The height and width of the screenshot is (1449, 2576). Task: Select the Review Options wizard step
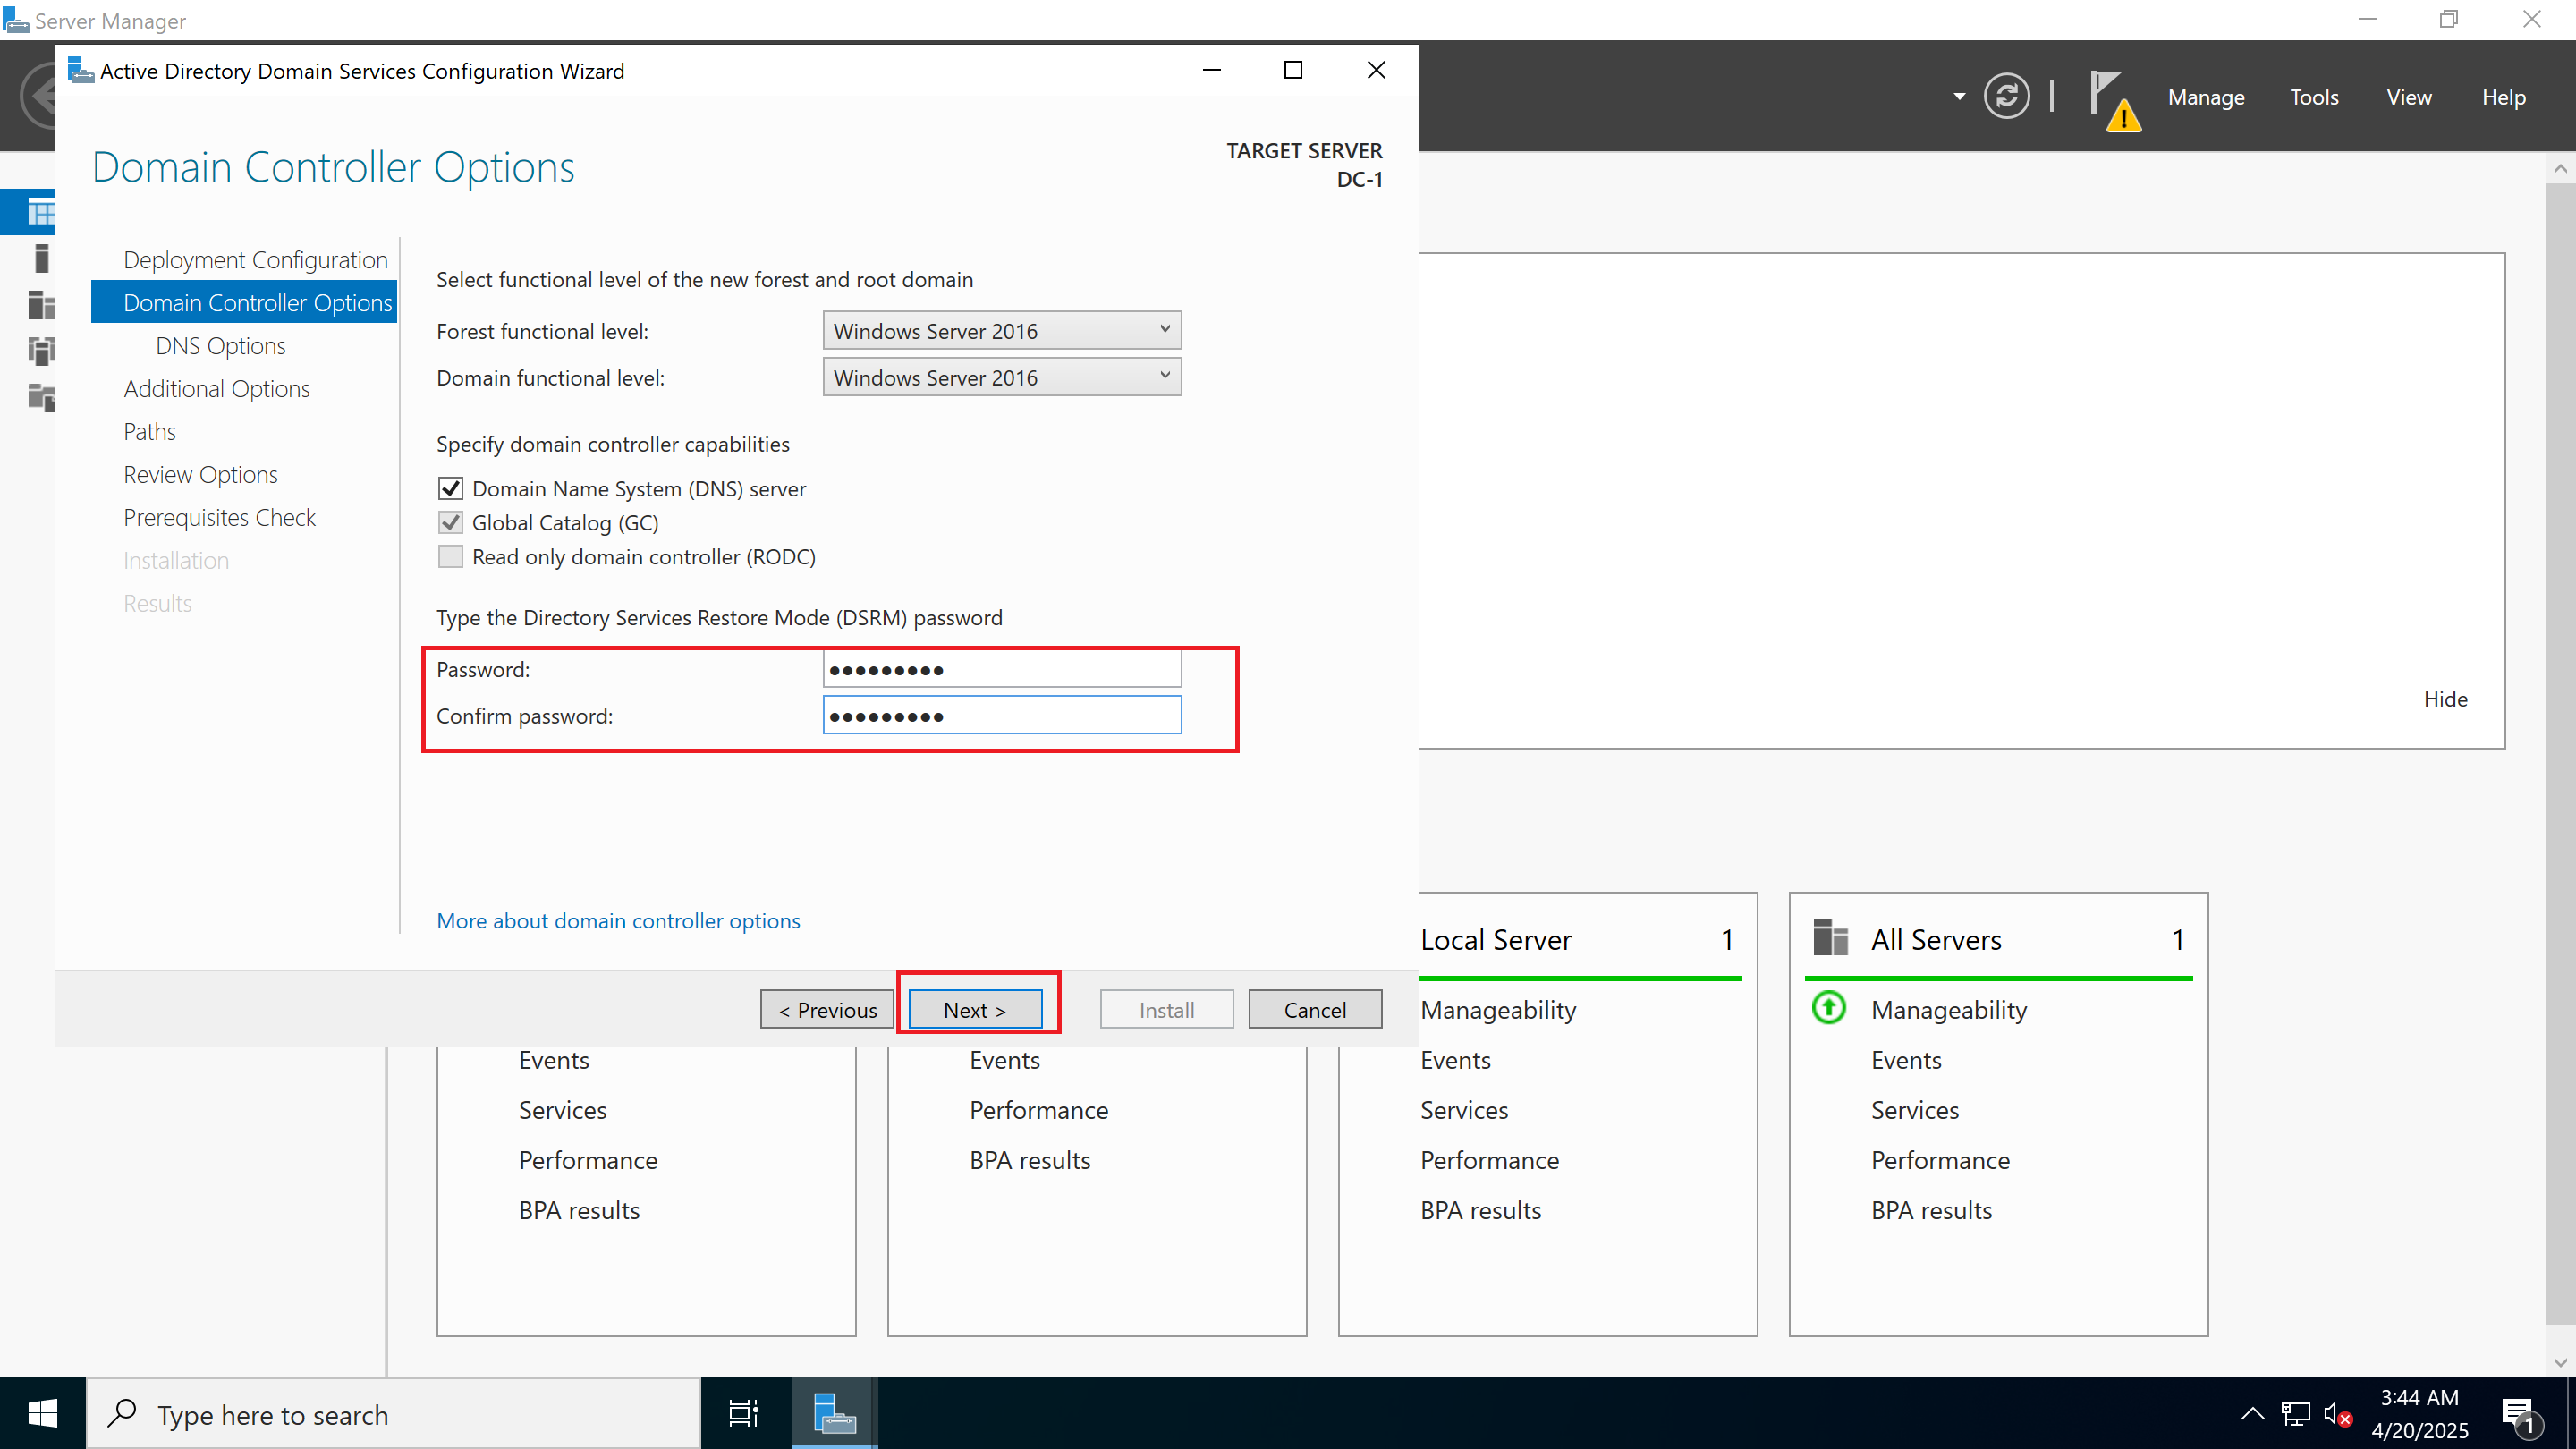tap(200, 474)
